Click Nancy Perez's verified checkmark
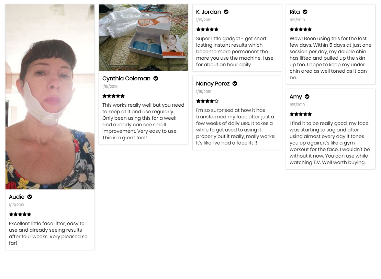Screen dimensions: 381x279 [235, 83]
